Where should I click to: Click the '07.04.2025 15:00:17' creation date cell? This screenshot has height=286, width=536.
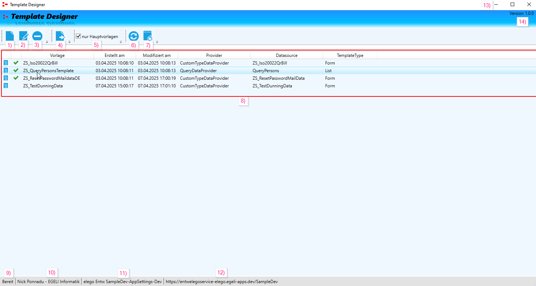115,86
